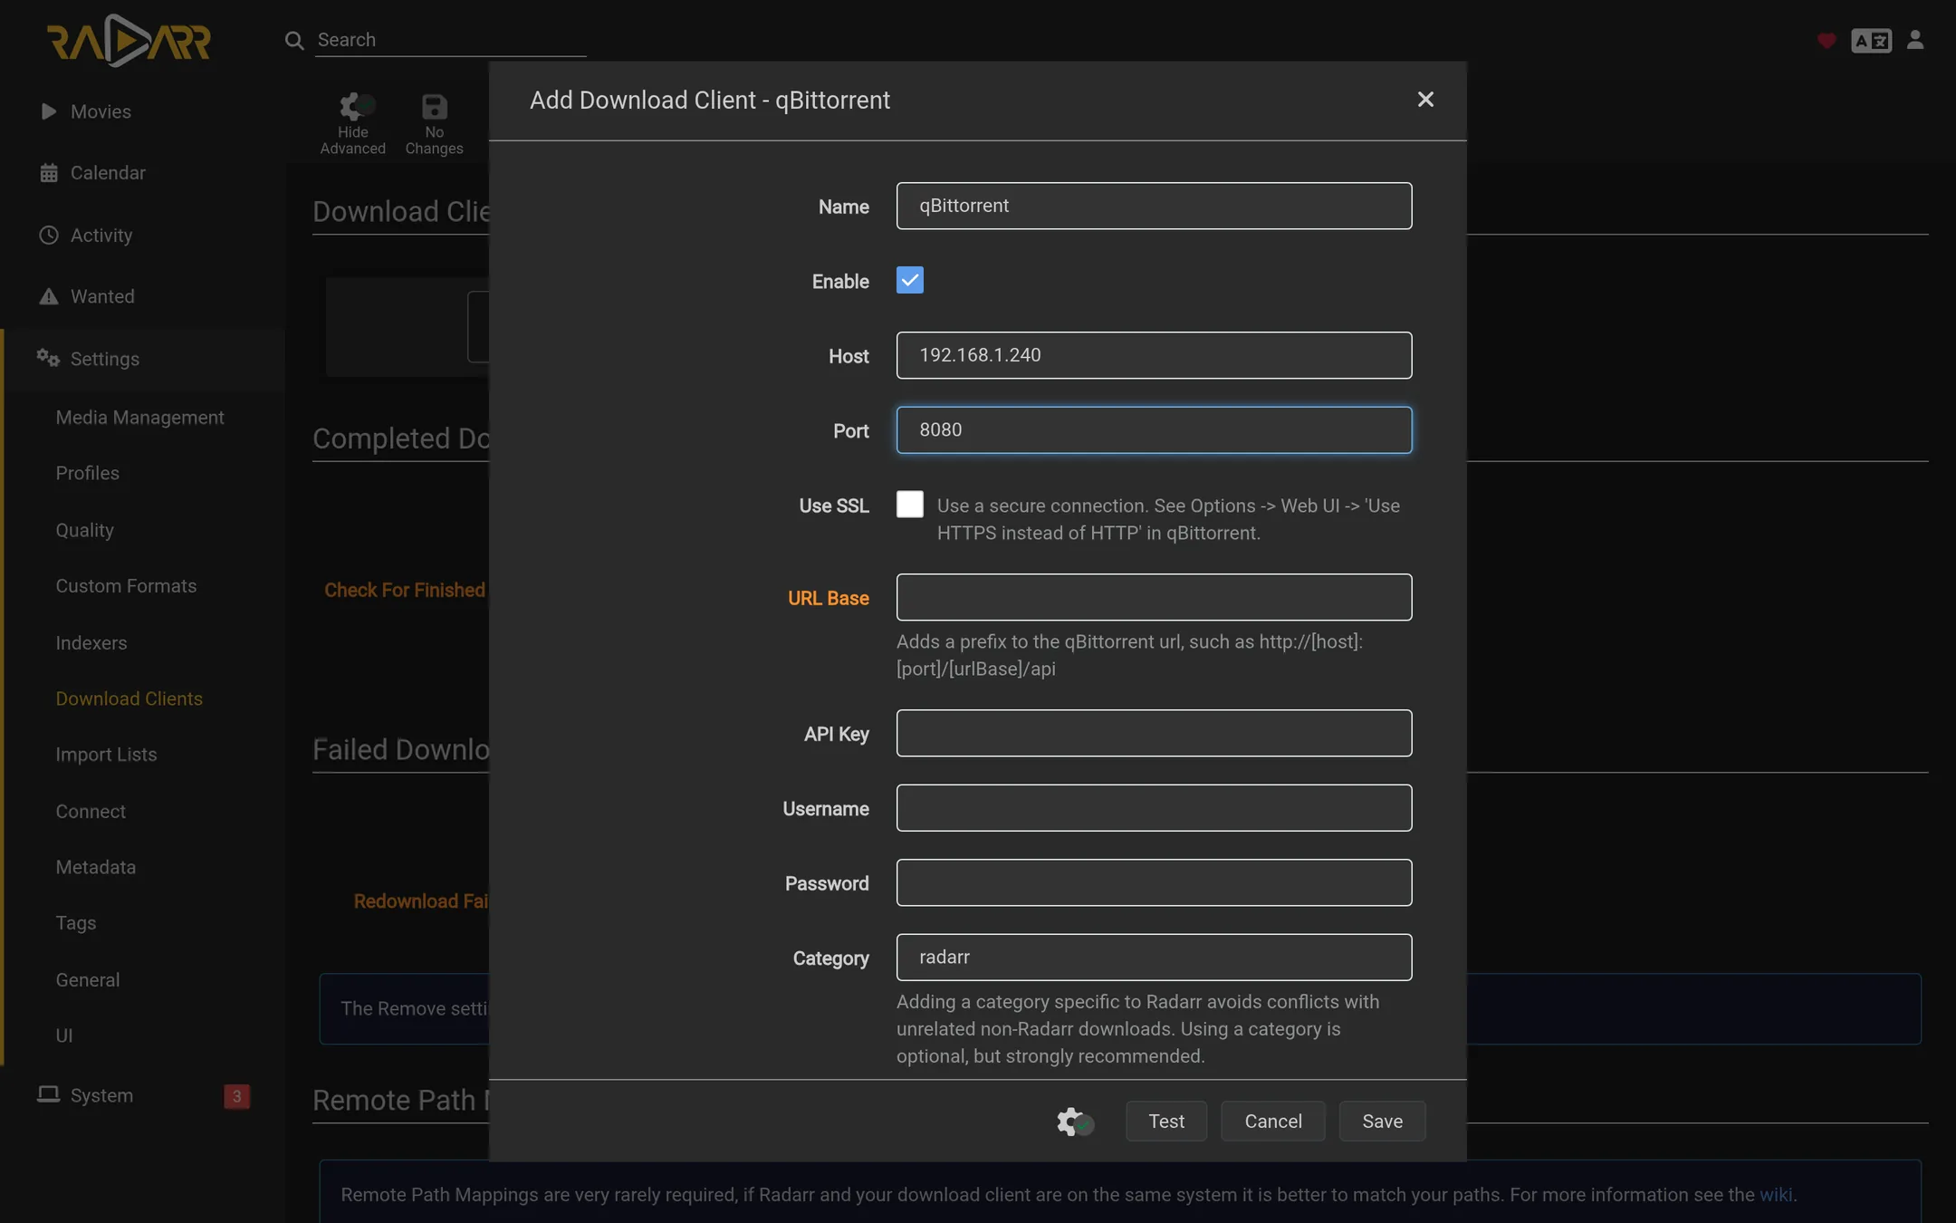The height and width of the screenshot is (1223, 1956).
Task: Click the red heart donate icon
Action: pos(1826,41)
